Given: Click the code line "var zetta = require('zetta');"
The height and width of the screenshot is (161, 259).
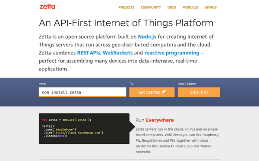Looking at the screenshot, I should coord(66,120).
